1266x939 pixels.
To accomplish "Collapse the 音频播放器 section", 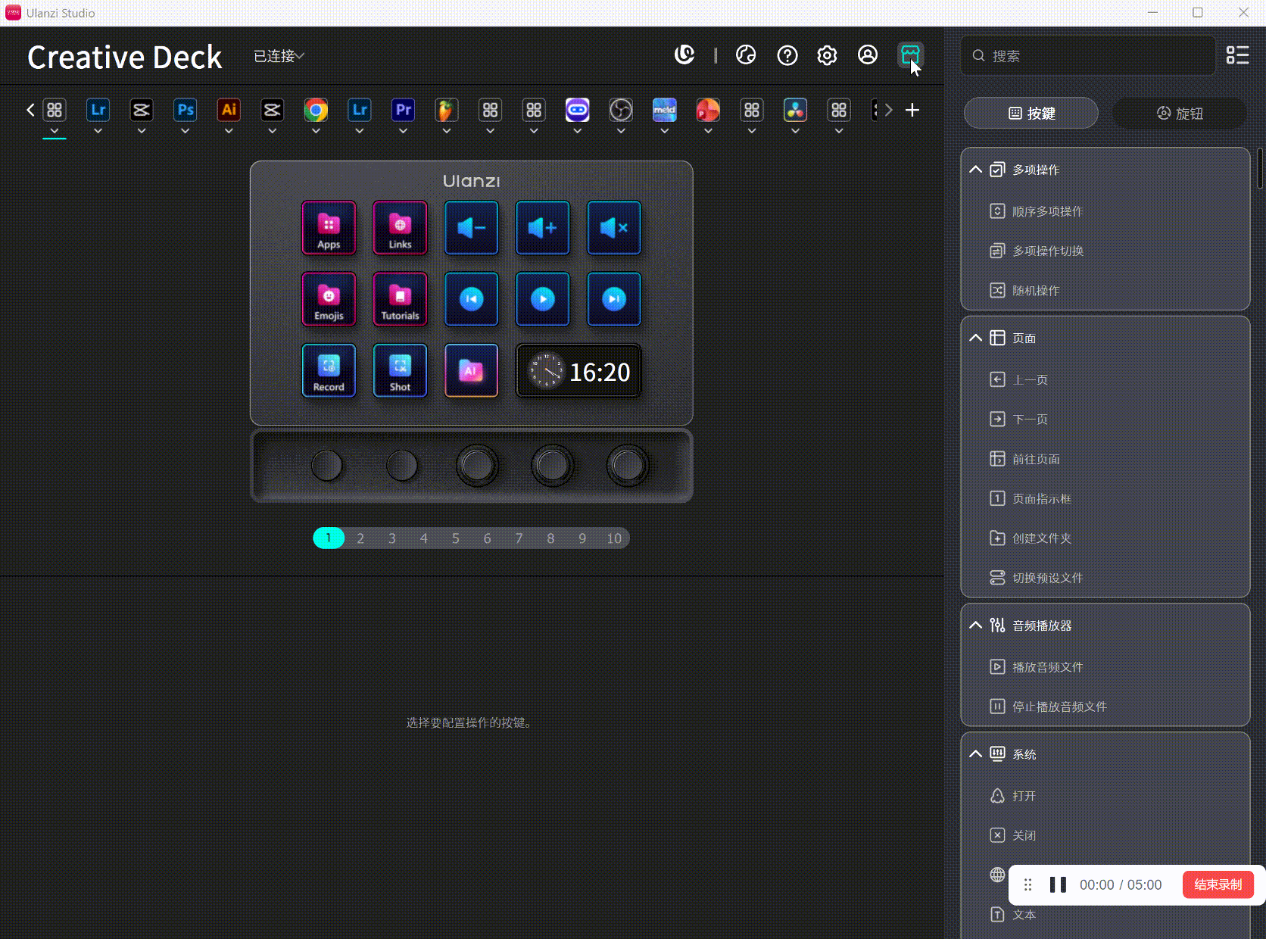I will [976, 625].
